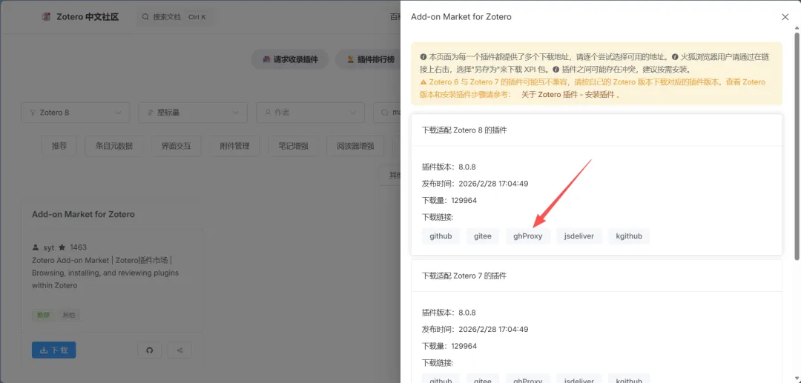
Task: Click gitee download link for Zotero 8
Action: pyautogui.click(x=483, y=236)
